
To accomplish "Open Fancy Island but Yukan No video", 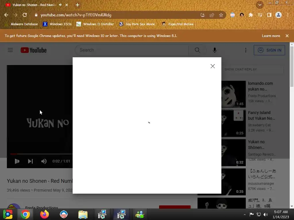I will 261,115.
